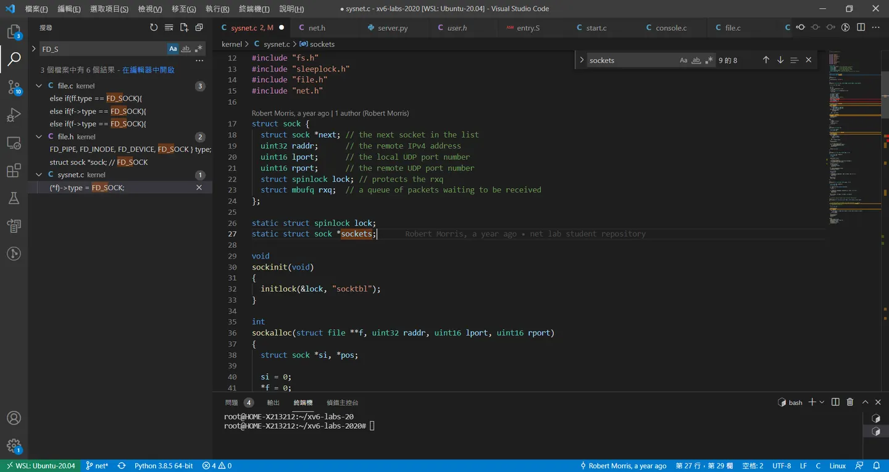
Task: Open the 終端機(T) menu
Action: pos(254,9)
